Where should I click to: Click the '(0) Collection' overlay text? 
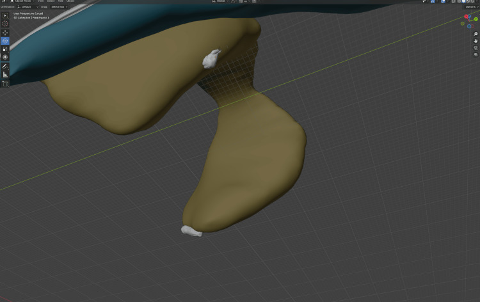tap(22, 18)
